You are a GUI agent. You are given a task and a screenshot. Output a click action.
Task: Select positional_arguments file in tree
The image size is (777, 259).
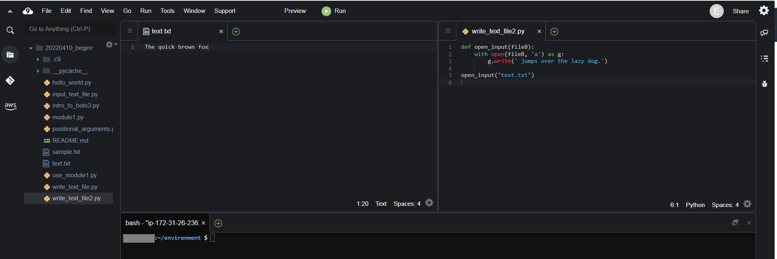pos(82,129)
